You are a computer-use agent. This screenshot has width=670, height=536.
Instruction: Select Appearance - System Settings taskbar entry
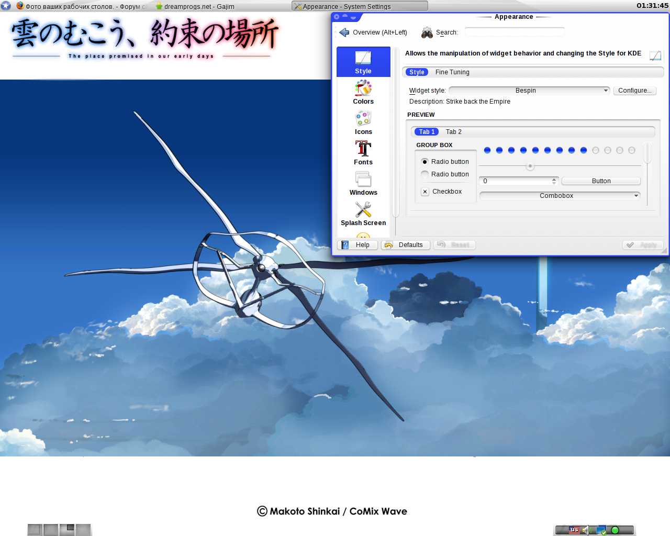[x=360, y=6]
